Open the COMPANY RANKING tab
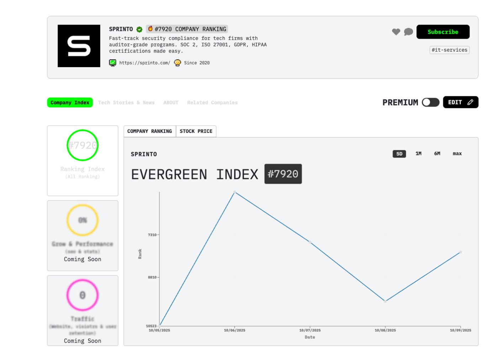Screen dimensions: 498x352 point(149,131)
